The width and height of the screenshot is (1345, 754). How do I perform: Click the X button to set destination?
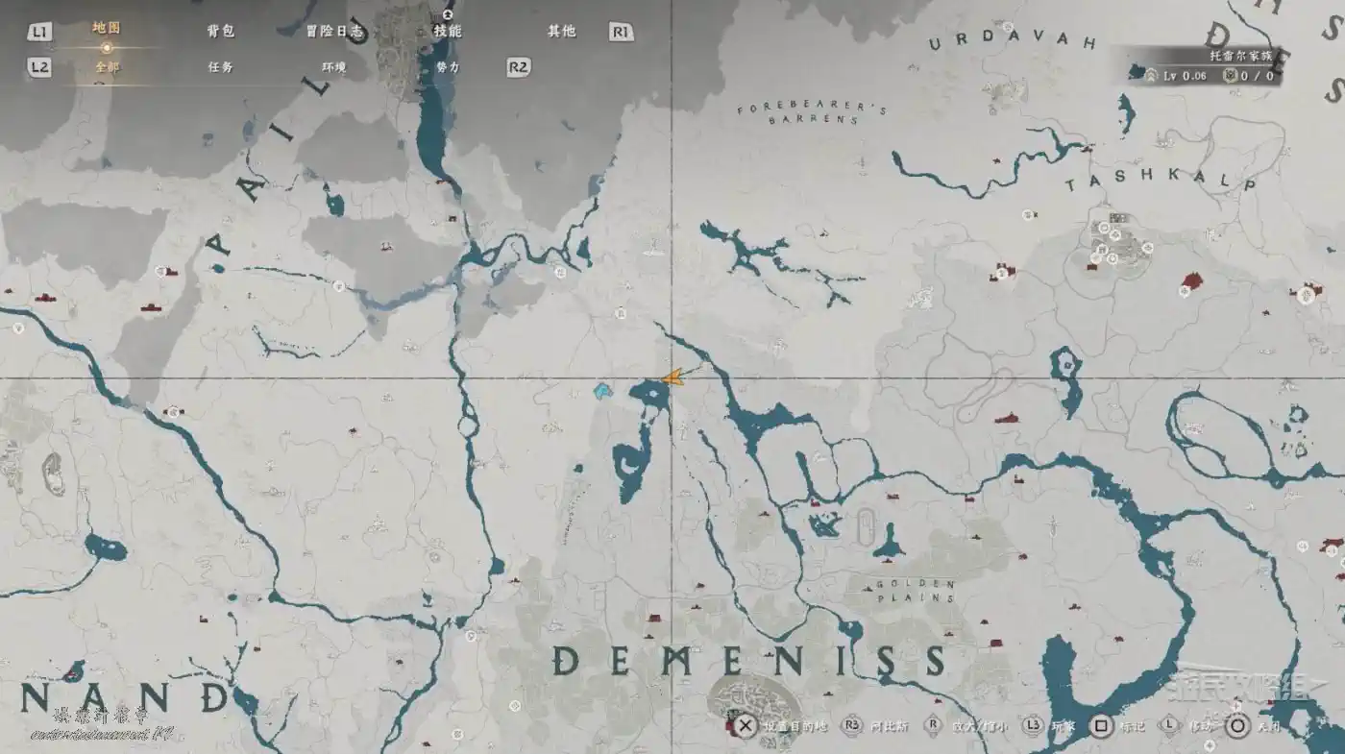point(746,726)
